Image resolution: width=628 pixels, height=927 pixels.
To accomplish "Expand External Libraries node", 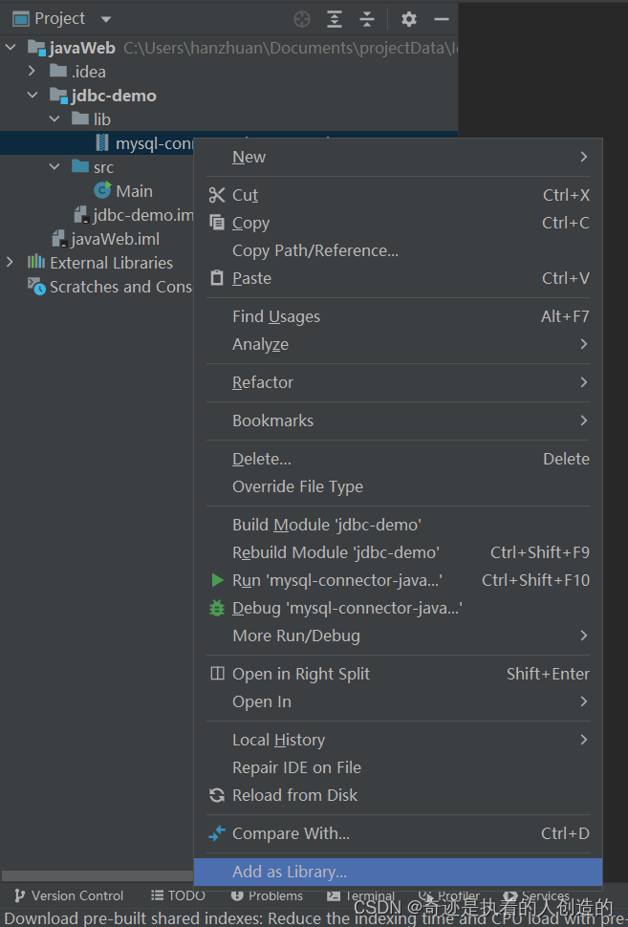I will point(11,263).
